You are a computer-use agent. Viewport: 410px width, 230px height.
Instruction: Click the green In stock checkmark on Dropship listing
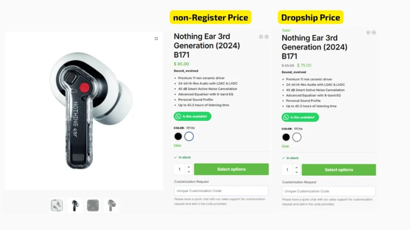tap(283, 158)
